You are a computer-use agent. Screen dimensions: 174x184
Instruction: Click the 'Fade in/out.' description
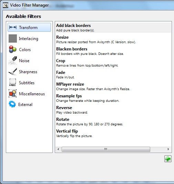[x=65, y=77]
